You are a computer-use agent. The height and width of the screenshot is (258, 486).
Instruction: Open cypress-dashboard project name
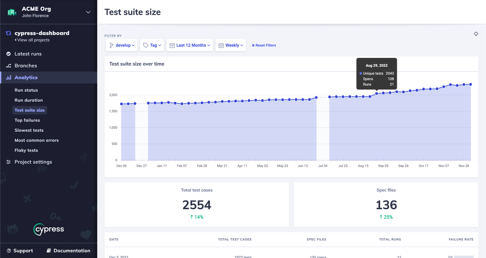(x=42, y=33)
